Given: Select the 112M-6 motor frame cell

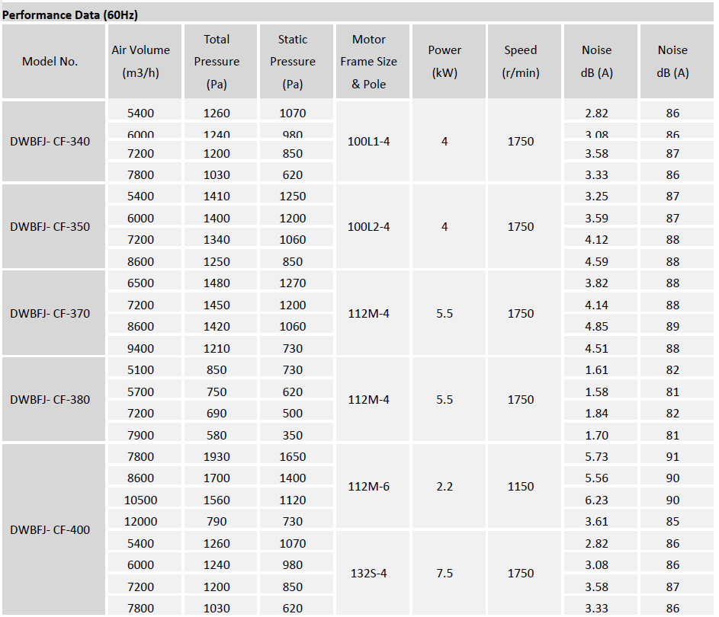Looking at the screenshot, I should coord(369,487).
